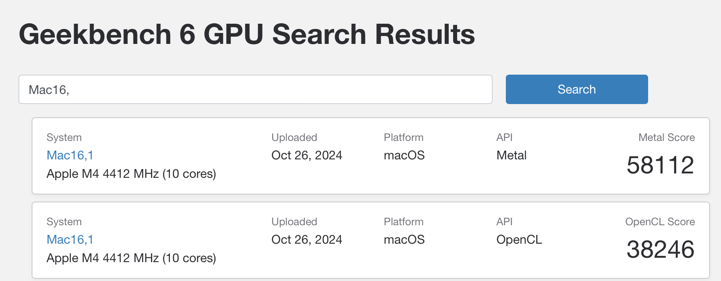Click the Oct 26, 2024 upload date in first result

(306, 155)
